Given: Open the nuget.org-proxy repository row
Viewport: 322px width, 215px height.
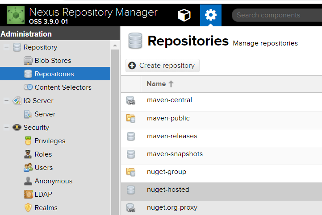Looking at the screenshot, I should (x=172, y=207).
